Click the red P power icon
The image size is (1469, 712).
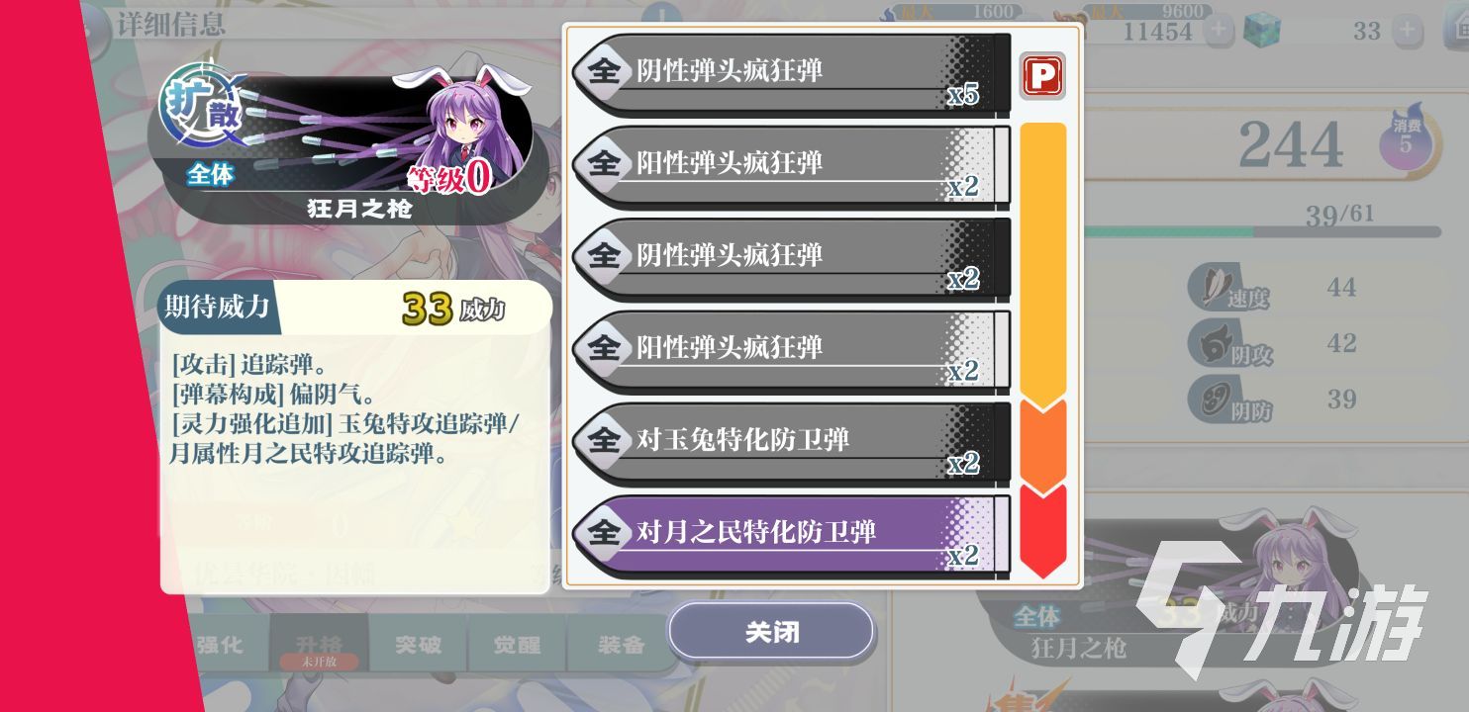(1042, 76)
